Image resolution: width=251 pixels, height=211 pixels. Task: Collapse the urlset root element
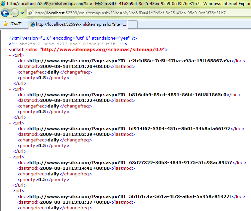(6, 50)
